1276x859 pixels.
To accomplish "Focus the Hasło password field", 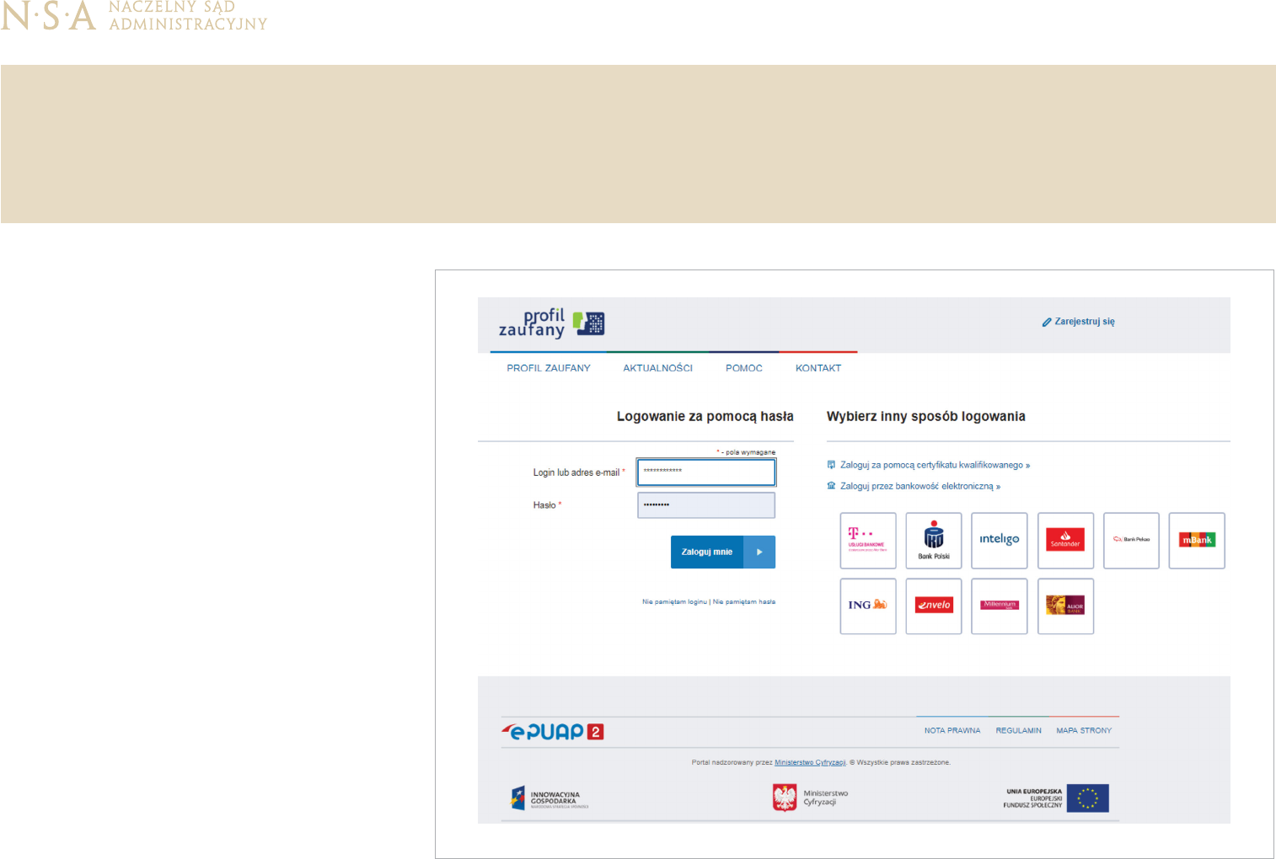I will click(x=705, y=505).
